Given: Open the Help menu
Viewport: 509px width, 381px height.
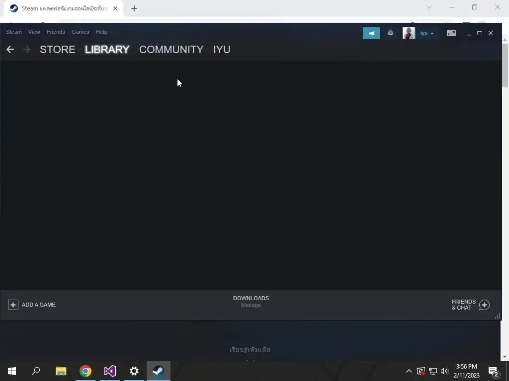Looking at the screenshot, I should 101,32.
